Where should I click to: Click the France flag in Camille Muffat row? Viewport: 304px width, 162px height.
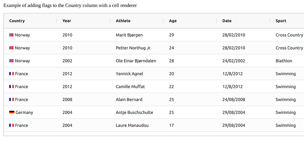pos(11,87)
